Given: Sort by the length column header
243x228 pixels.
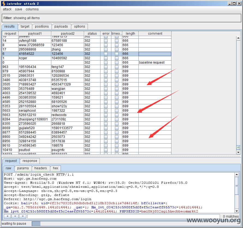Looking at the screenshot, I should pos(130,34).
